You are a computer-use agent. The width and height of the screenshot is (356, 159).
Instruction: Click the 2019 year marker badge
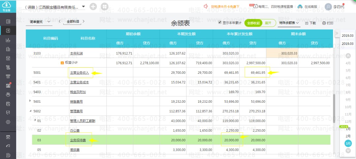tap(343, 126)
